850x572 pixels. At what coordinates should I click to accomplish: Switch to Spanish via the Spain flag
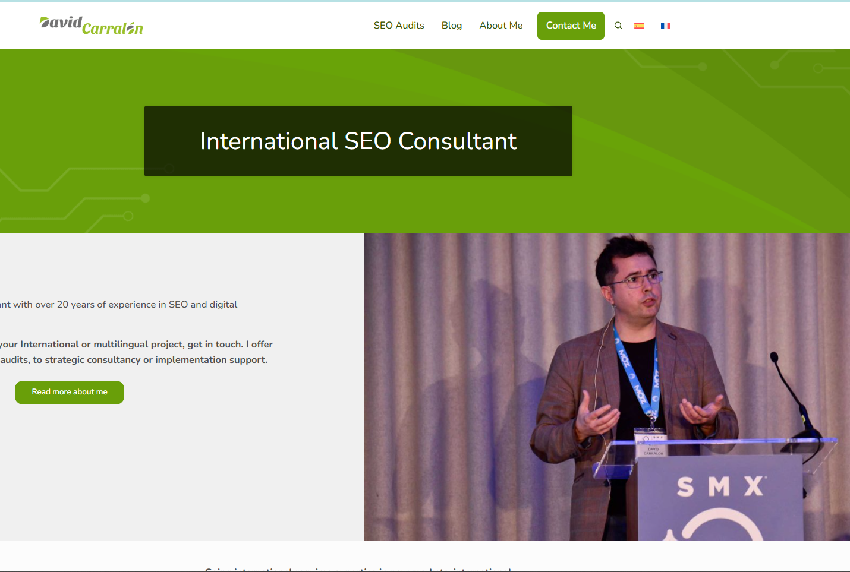pyautogui.click(x=639, y=26)
